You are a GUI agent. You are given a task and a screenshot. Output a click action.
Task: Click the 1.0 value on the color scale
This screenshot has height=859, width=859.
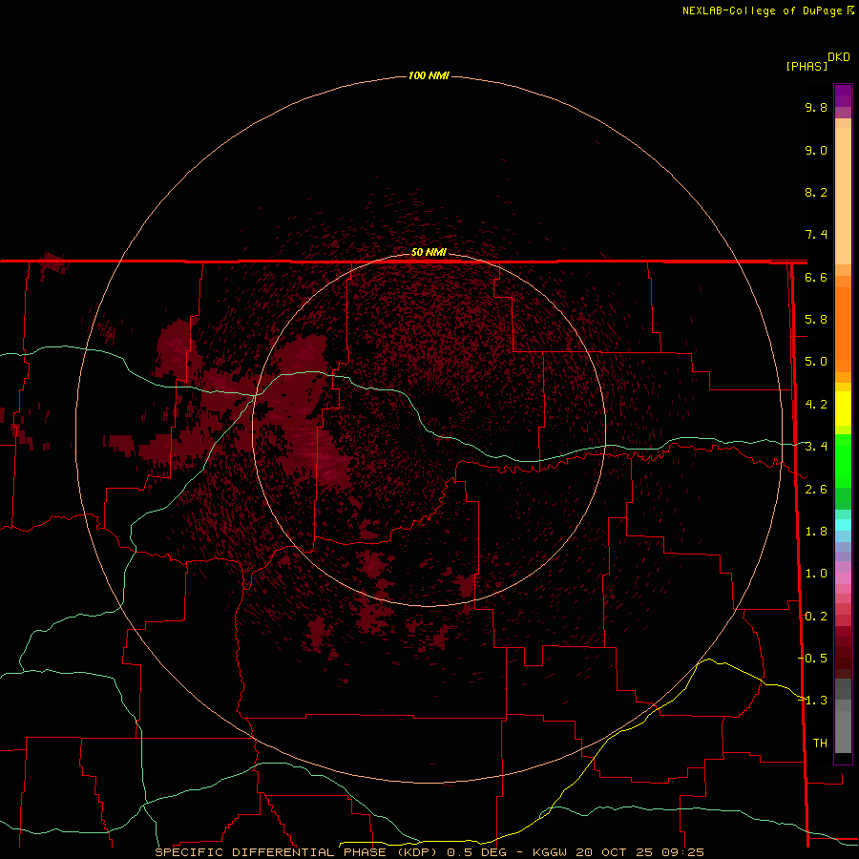(x=816, y=574)
